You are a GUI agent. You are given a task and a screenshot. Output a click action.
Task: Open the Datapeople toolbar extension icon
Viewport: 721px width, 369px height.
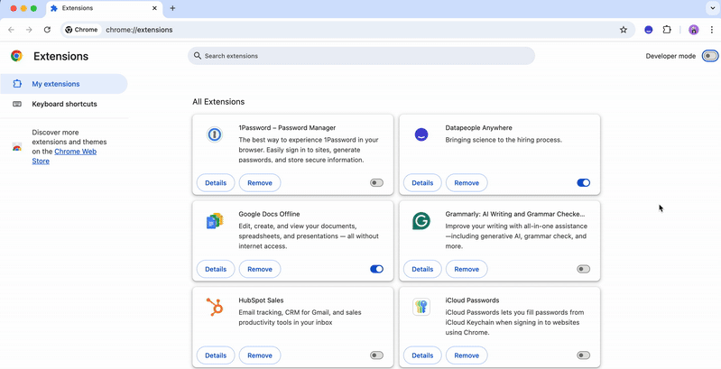click(648, 30)
